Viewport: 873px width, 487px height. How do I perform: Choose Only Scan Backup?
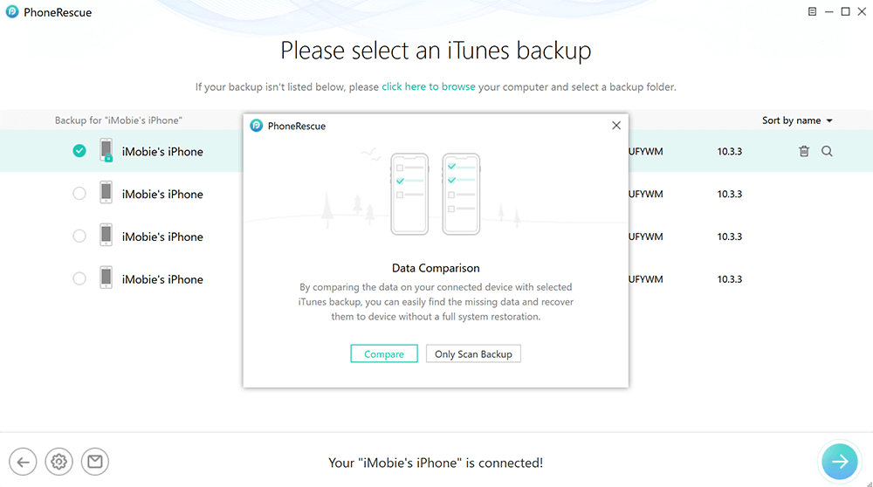click(x=473, y=353)
